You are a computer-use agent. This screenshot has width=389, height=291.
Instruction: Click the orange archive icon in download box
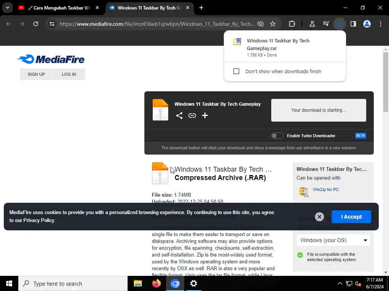tap(160, 110)
